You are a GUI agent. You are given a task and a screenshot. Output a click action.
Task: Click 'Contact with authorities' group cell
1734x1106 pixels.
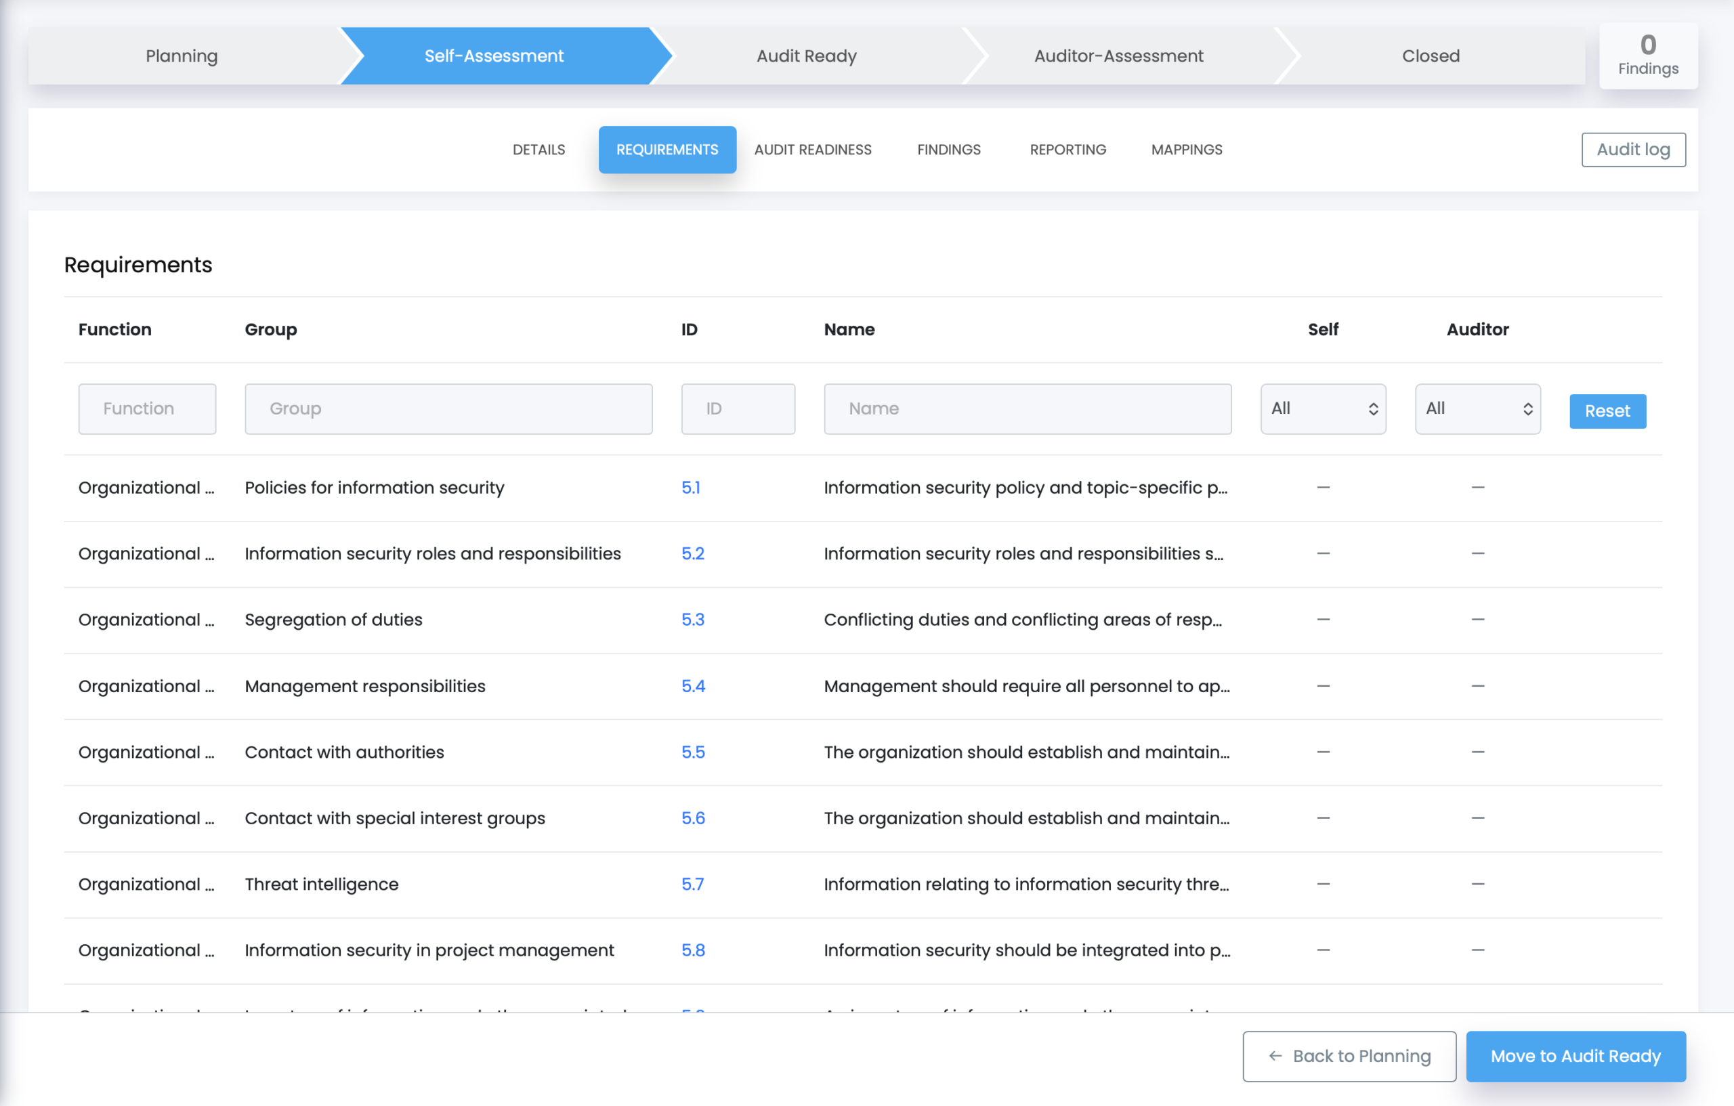point(344,752)
